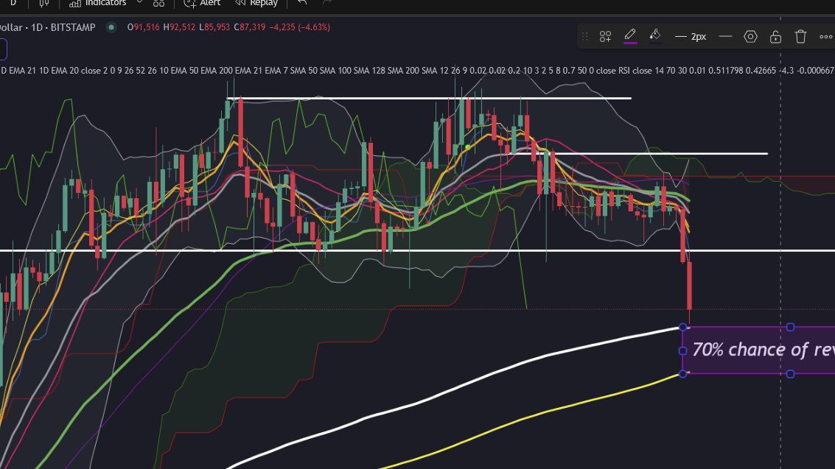The width and height of the screenshot is (835, 469).
Task: Open more options three-dot menu
Action: (x=825, y=36)
